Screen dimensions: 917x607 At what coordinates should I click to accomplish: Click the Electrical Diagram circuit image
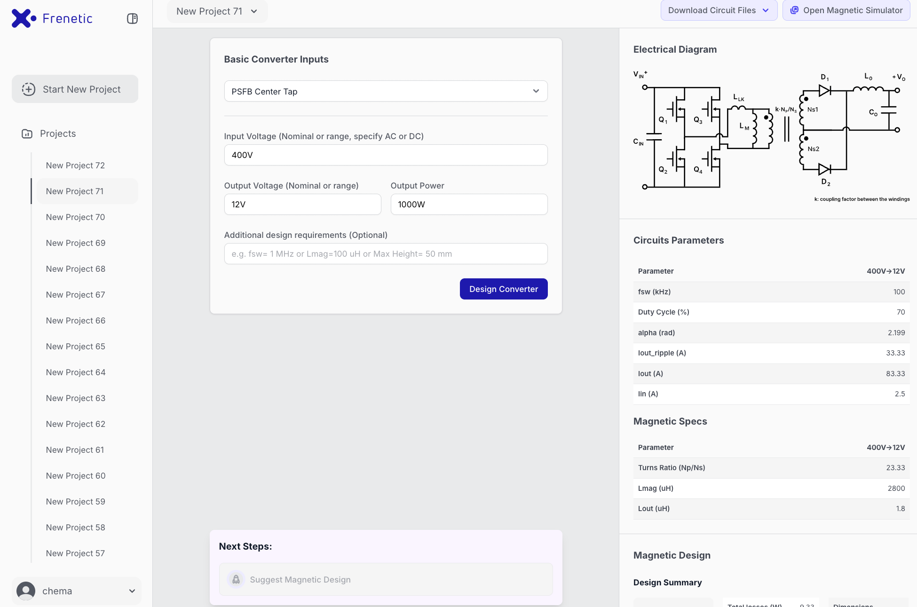[x=771, y=136]
